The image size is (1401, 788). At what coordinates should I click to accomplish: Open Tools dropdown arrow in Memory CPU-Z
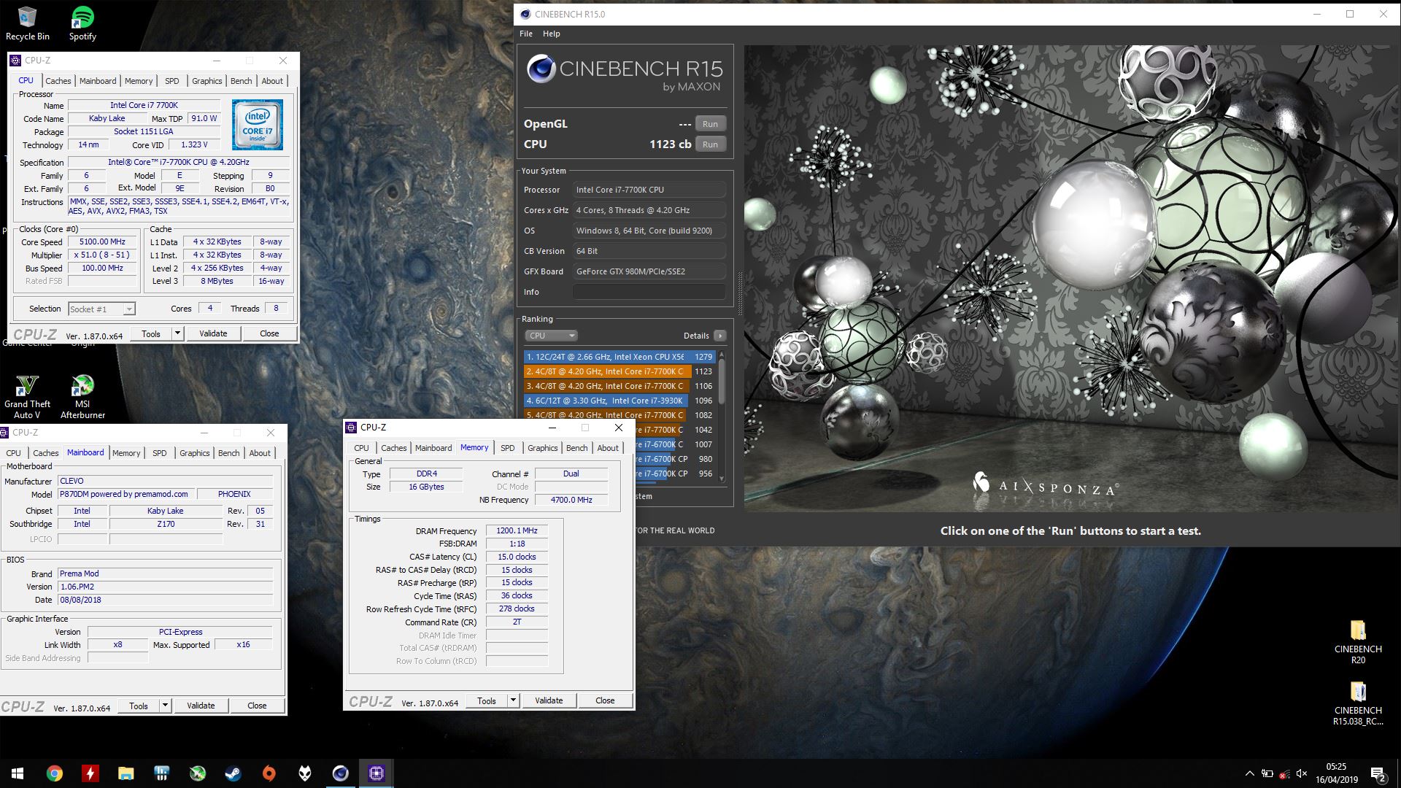[x=513, y=700]
